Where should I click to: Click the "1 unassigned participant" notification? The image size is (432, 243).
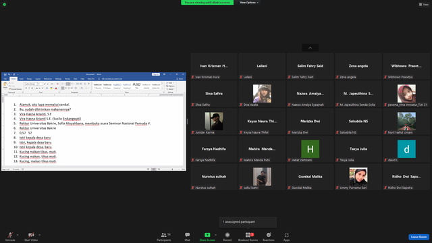248,222
